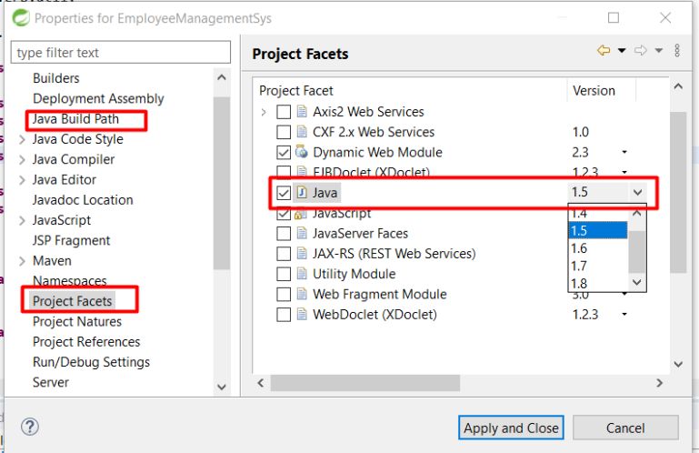Click the WebDoclet facet document icon
Image resolution: width=699 pixels, height=453 pixels.
(x=302, y=314)
